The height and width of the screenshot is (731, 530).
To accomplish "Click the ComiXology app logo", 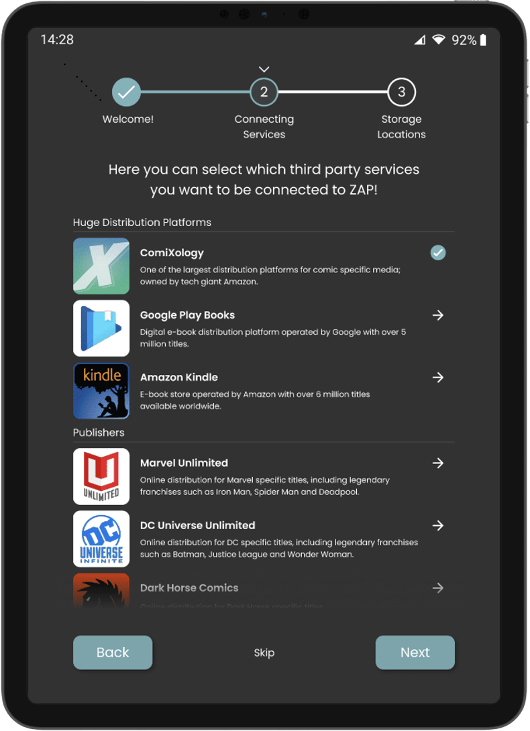I will click(101, 266).
